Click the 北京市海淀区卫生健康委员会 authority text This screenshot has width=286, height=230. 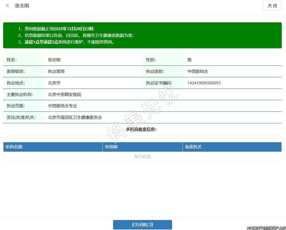coord(75,117)
